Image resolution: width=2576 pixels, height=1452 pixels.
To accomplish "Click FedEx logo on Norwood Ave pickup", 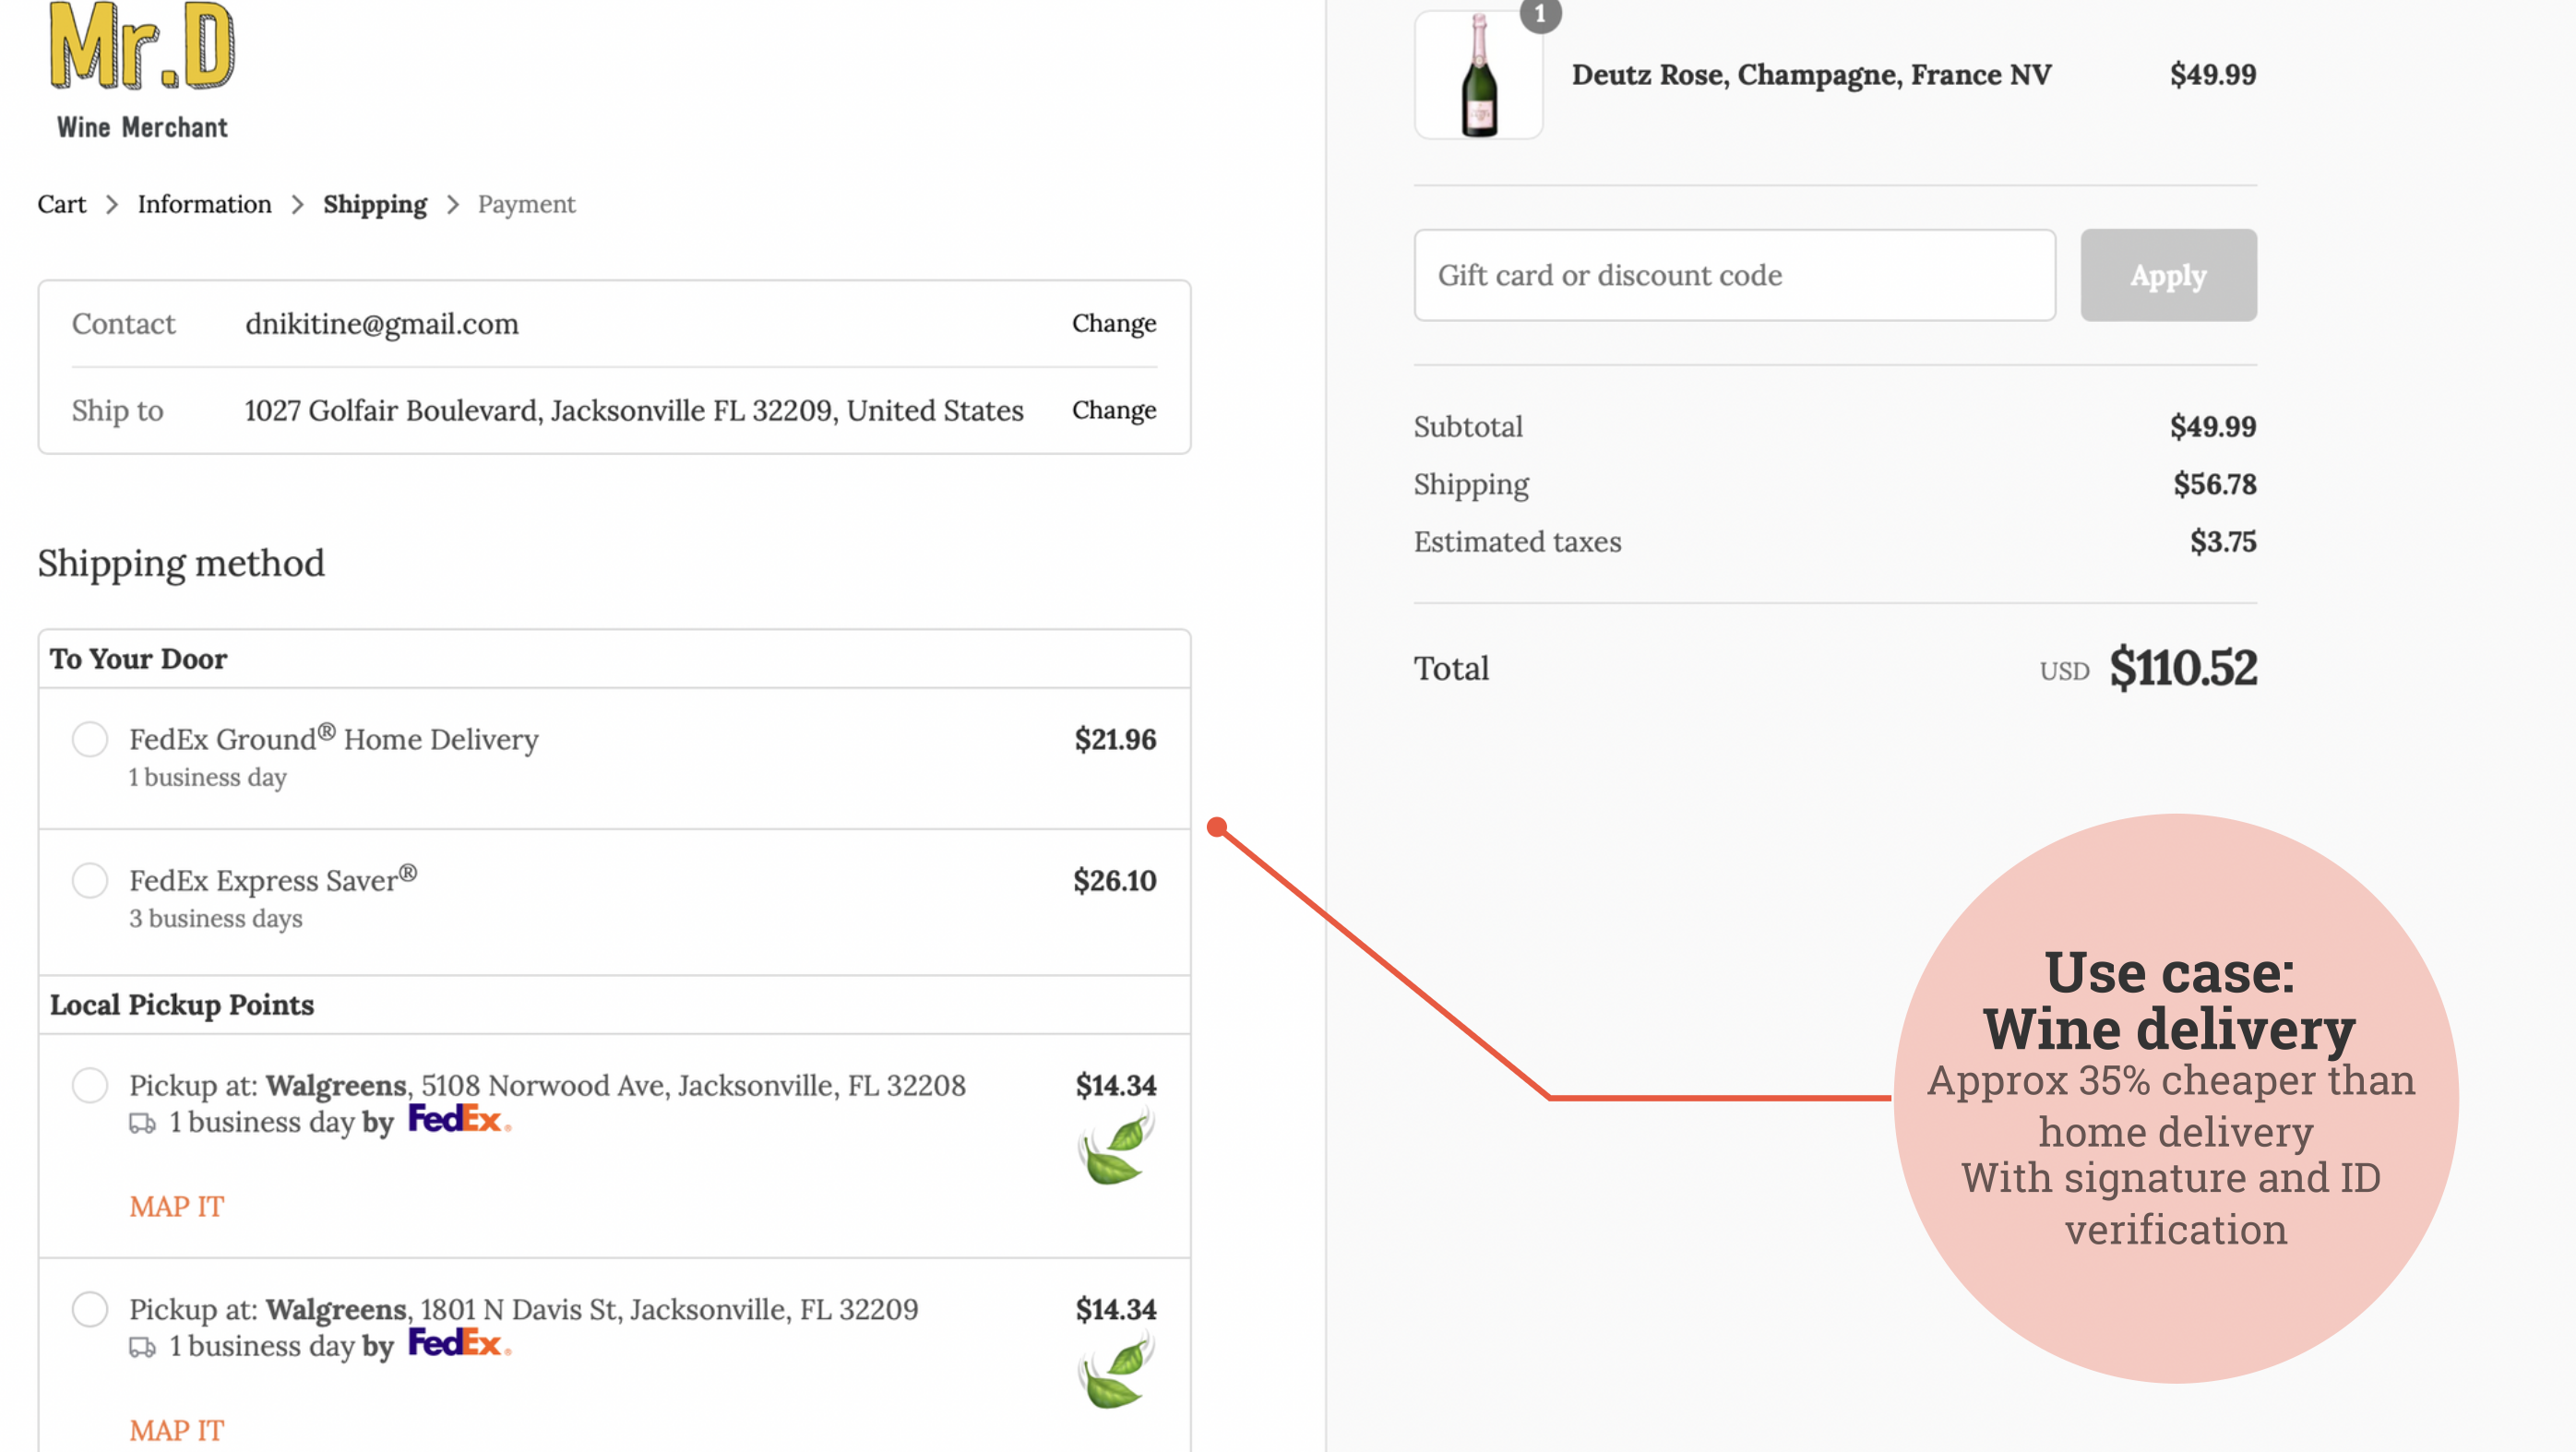I will [460, 1119].
